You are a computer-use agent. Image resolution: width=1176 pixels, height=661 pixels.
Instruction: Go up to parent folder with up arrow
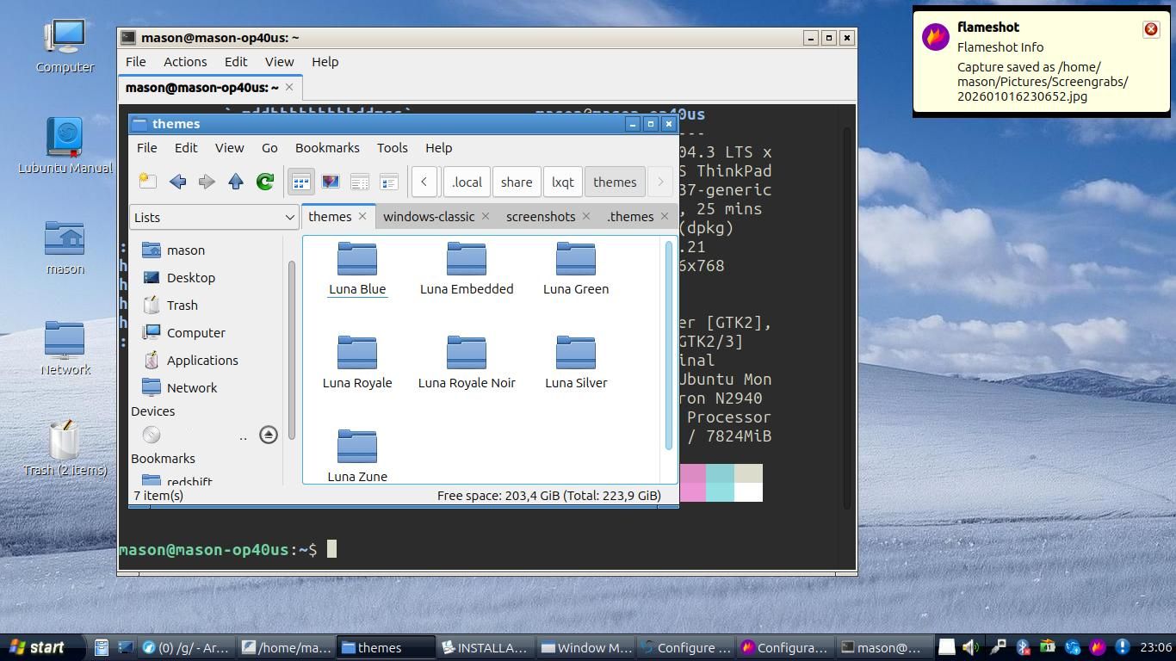click(236, 182)
